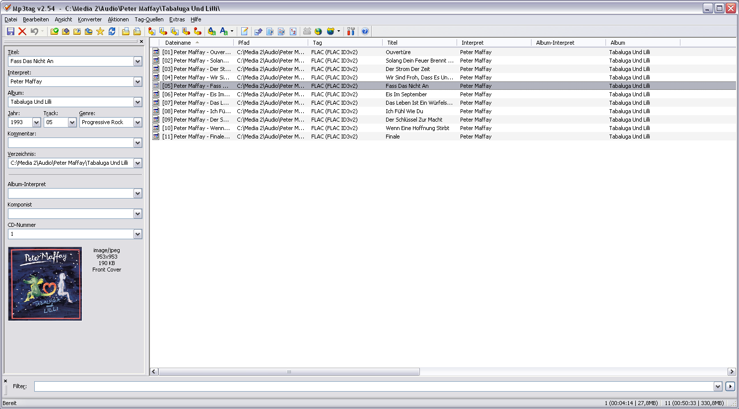Expand the CD-Nummer dropdown
Image resolution: width=739 pixels, height=409 pixels.
pyautogui.click(x=137, y=234)
